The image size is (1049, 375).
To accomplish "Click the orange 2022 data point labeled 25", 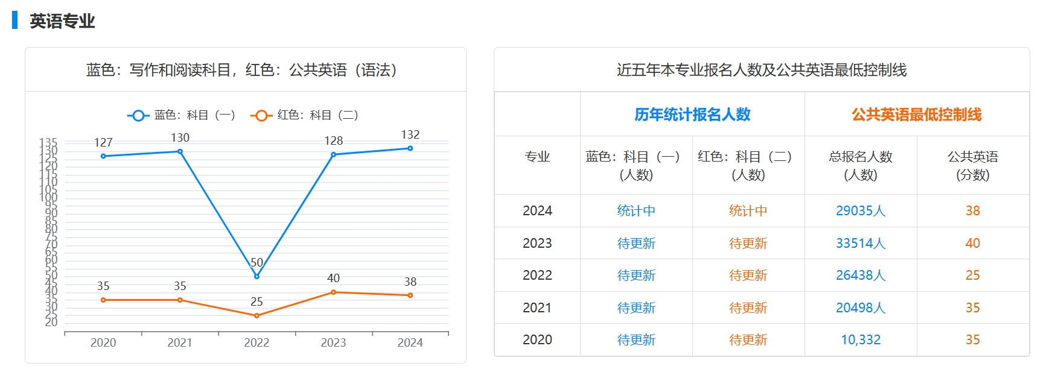I will pos(257,316).
